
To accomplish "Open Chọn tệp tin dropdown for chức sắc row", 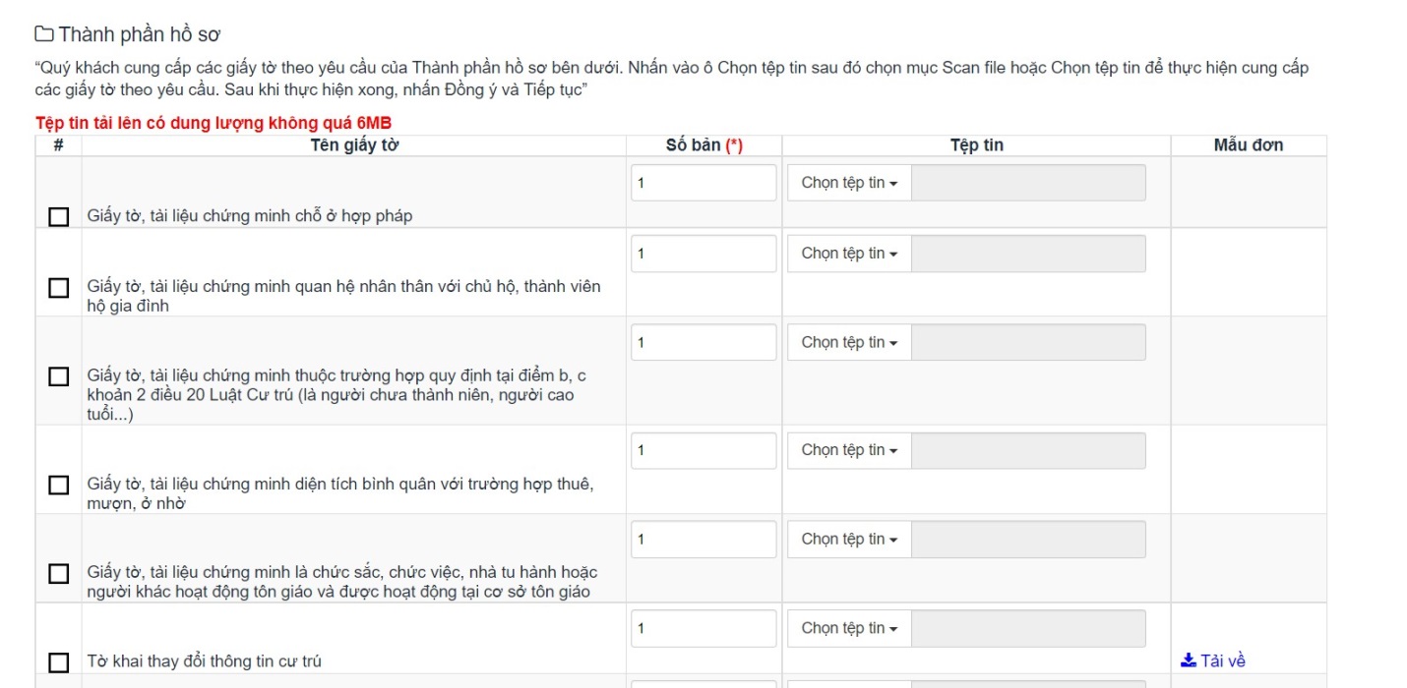I will [x=849, y=539].
